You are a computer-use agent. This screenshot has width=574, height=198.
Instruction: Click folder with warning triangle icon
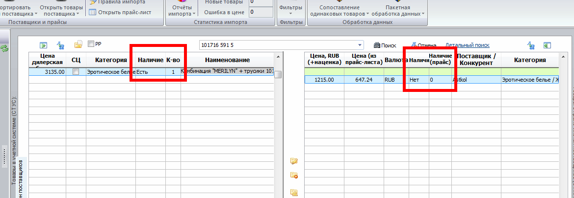(294, 192)
